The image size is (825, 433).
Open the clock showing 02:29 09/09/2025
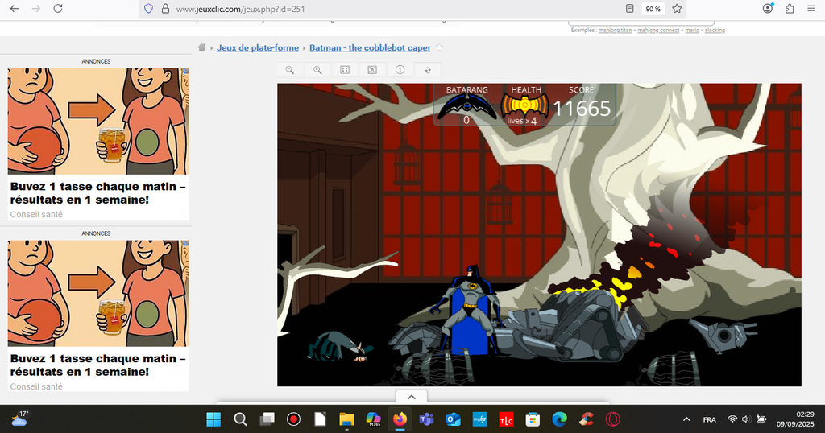795,419
